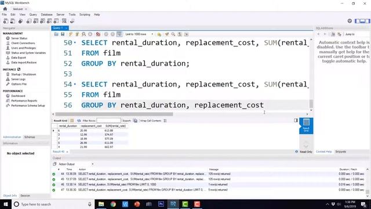Save snippet with star icon
Image resolution: width=371 pixels, height=209 pixels.
(x=159, y=34)
